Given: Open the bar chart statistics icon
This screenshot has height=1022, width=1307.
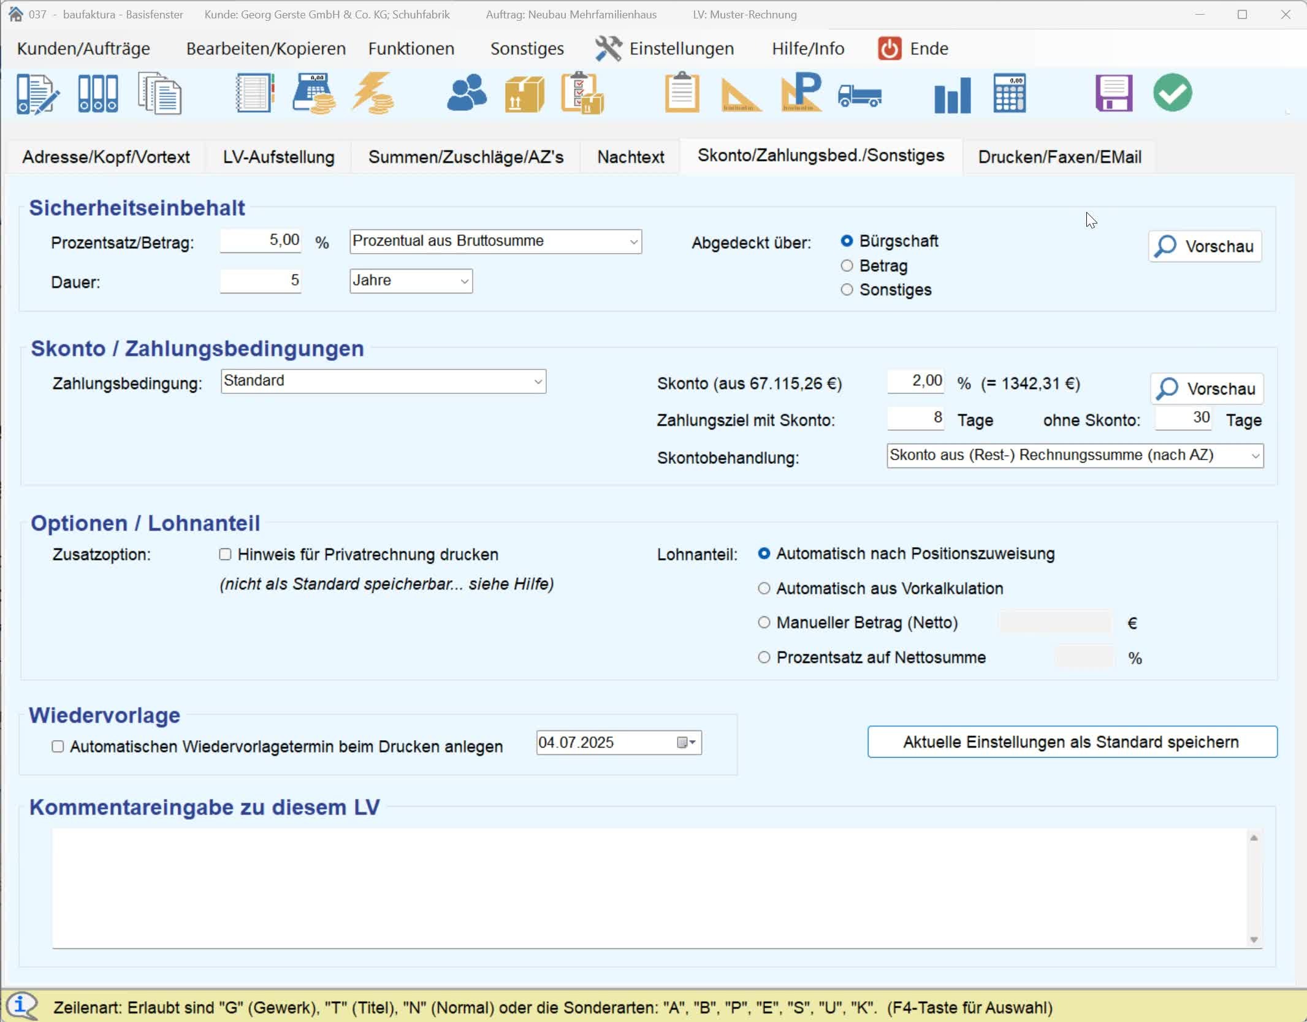Looking at the screenshot, I should point(952,95).
